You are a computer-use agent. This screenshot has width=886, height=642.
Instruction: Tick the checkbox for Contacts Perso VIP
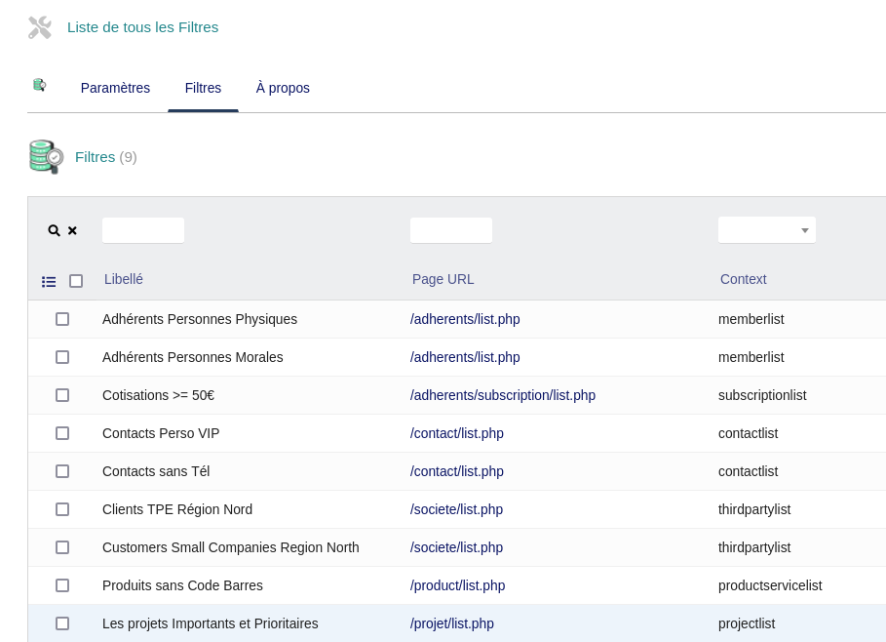click(x=62, y=433)
